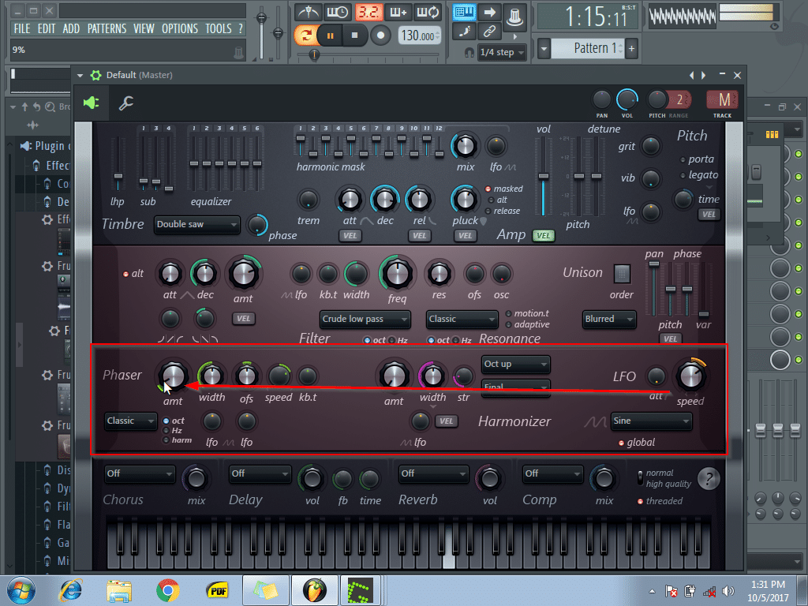Click the add pattern plus button
This screenshot has width=808, height=606.
pyautogui.click(x=632, y=49)
